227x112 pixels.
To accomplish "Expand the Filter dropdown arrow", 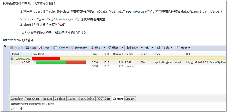I will [x=122, y=48].
